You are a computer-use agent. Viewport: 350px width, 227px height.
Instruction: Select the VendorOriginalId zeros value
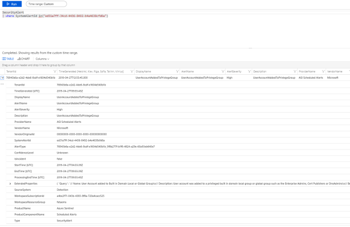(82, 134)
